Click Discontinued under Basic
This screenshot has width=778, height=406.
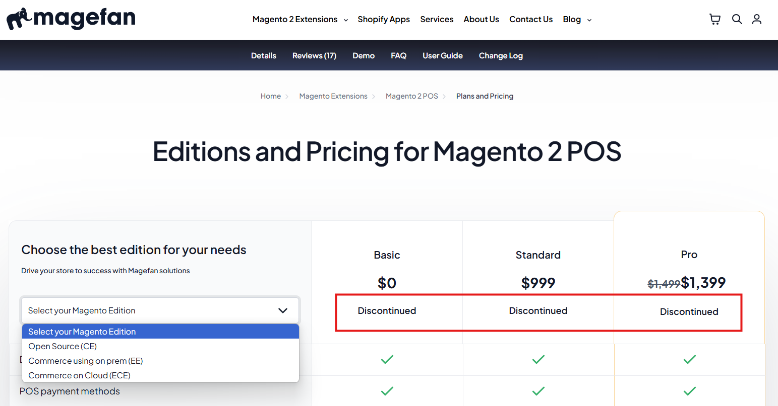387,311
